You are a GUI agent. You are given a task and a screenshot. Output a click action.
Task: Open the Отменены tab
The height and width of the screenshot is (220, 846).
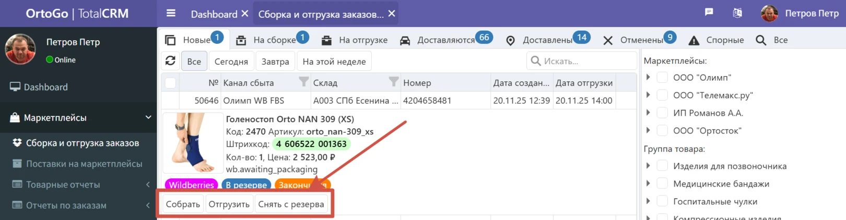pyautogui.click(x=640, y=40)
